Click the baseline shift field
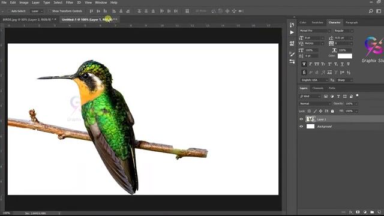 (311, 56)
